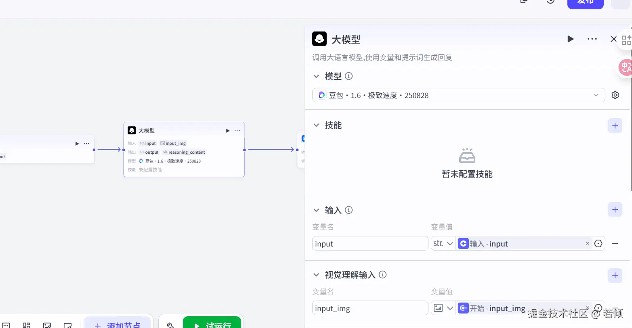
Task: Open model settings gear icon
Action: coord(615,95)
